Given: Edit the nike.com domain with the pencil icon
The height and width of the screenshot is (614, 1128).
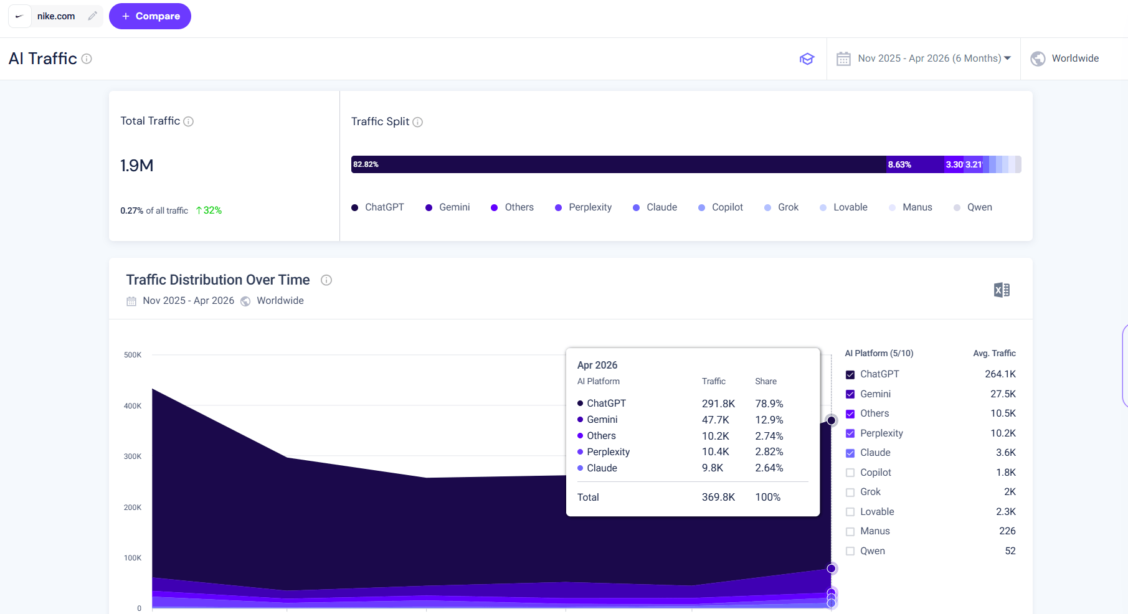Looking at the screenshot, I should 92,16.
